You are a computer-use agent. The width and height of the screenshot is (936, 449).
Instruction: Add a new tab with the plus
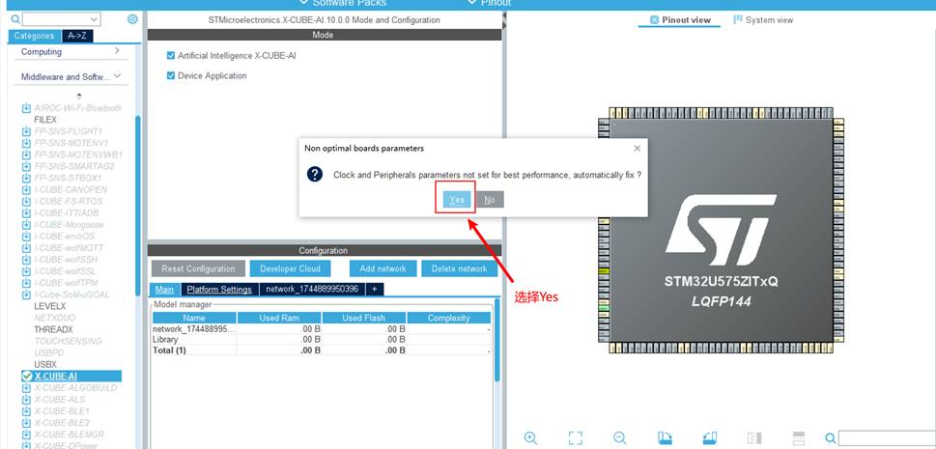click(x=374, y=289)
